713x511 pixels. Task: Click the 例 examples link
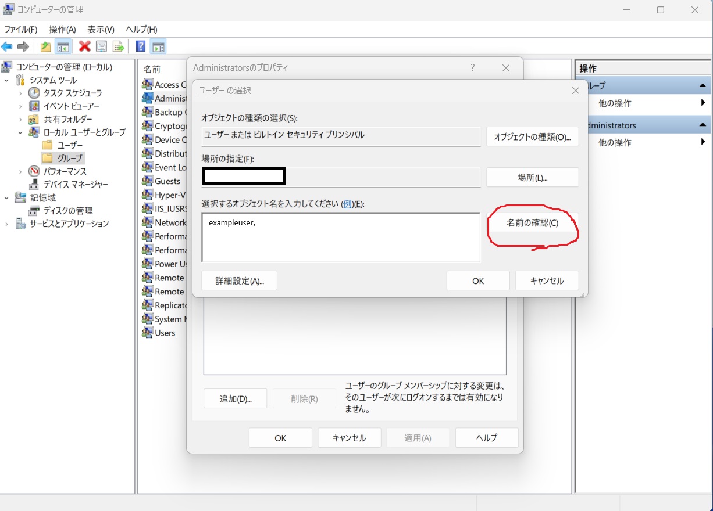[x=348, y=204]
